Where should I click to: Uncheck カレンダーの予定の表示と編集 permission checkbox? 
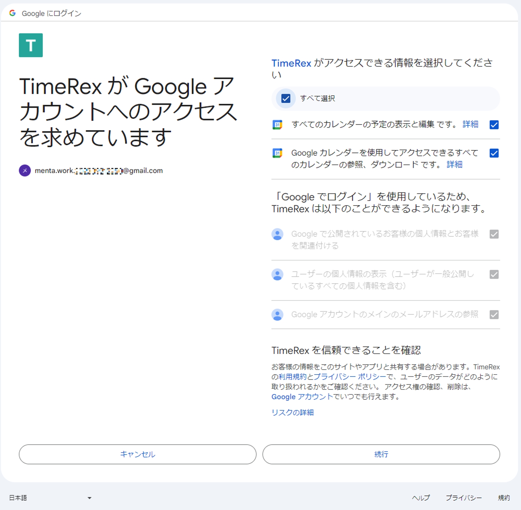pos(494,125)
